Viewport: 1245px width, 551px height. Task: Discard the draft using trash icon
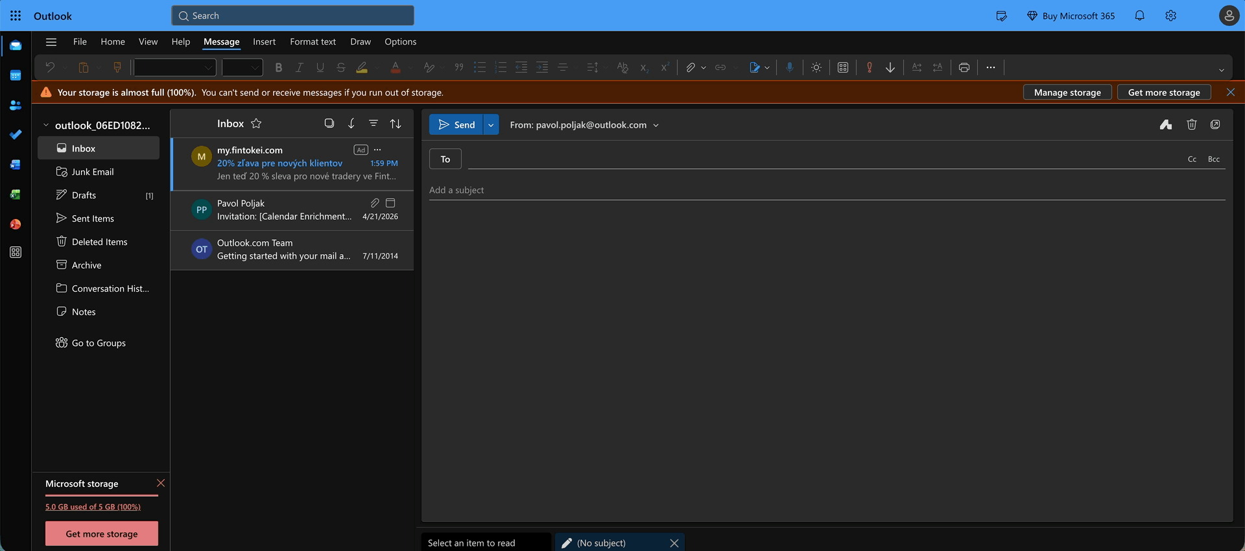(x=1191, y=124)
